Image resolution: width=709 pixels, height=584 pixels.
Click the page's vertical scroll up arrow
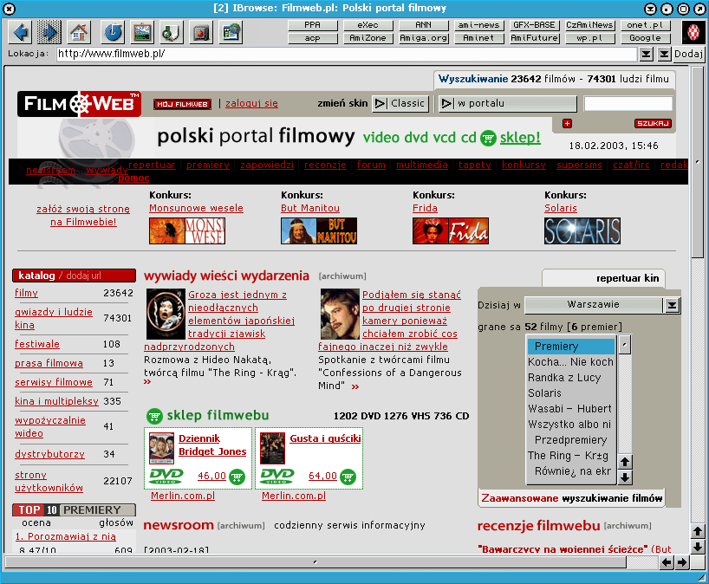(x=697, y=532)
